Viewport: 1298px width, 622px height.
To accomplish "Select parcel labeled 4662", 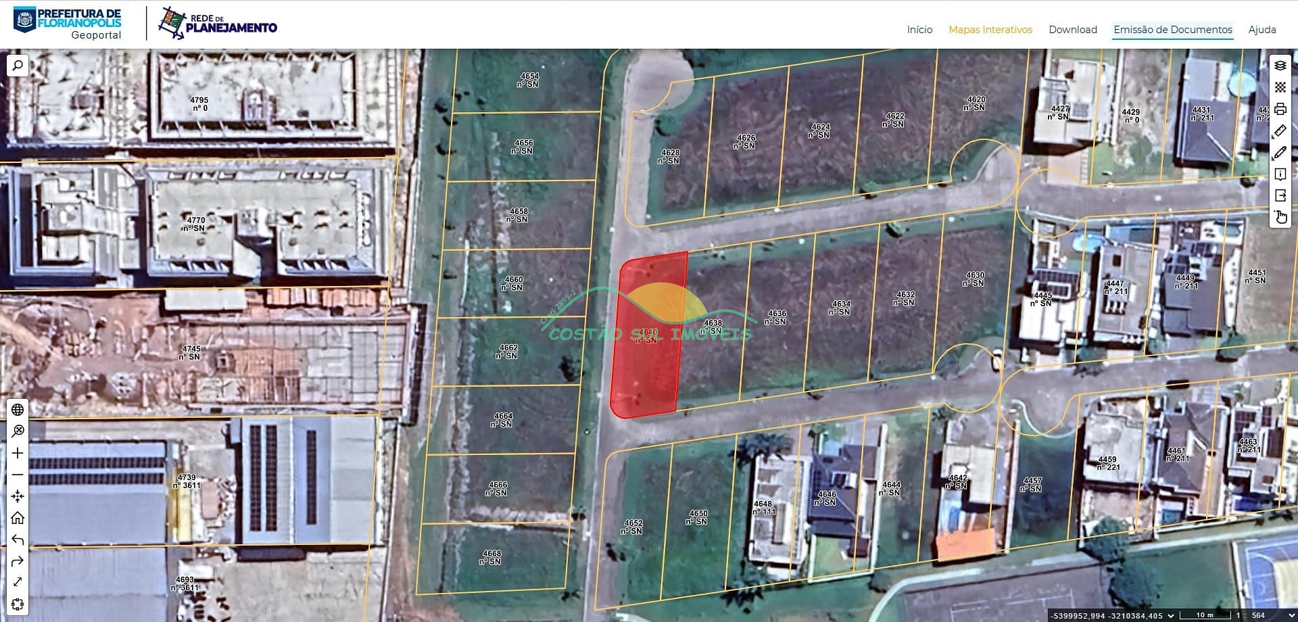I will [507, 352].
